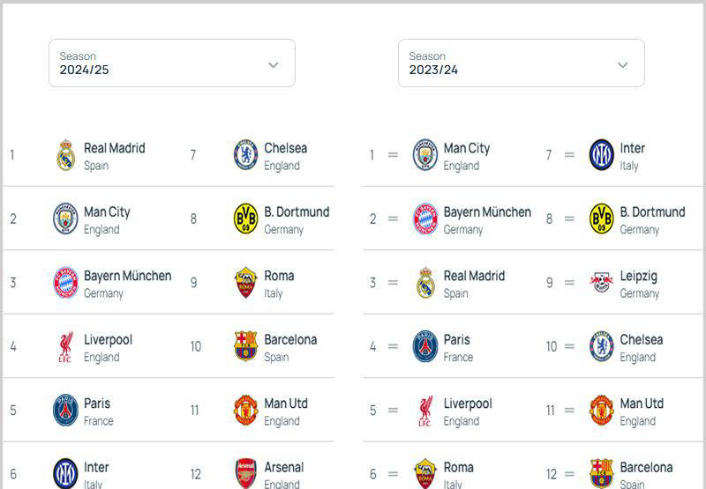Click the Arsenal club crest
The image size is (706, 489).
246,473
